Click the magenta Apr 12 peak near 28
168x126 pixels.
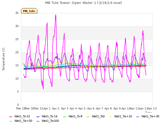(x=143, y=31)
